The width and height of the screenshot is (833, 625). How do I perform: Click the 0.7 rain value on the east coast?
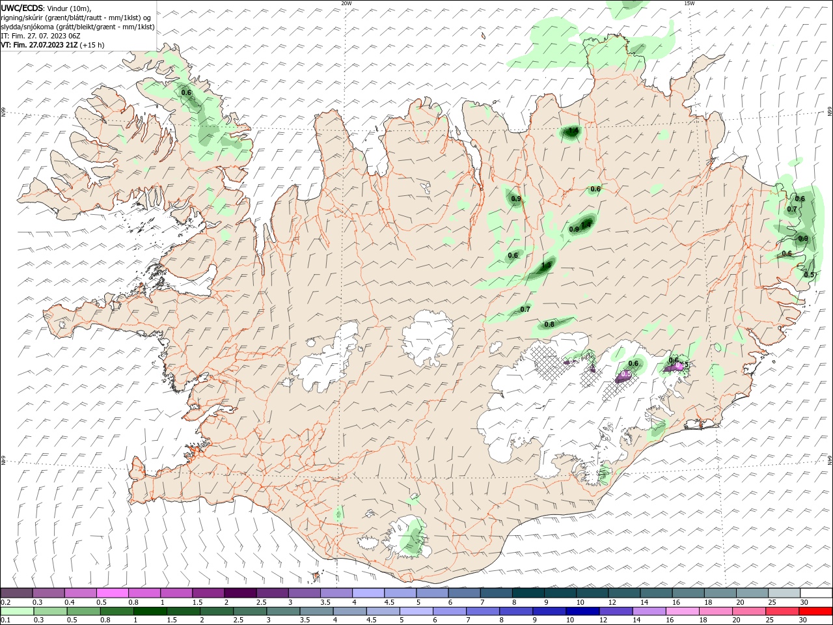click(x=792, y=209)
